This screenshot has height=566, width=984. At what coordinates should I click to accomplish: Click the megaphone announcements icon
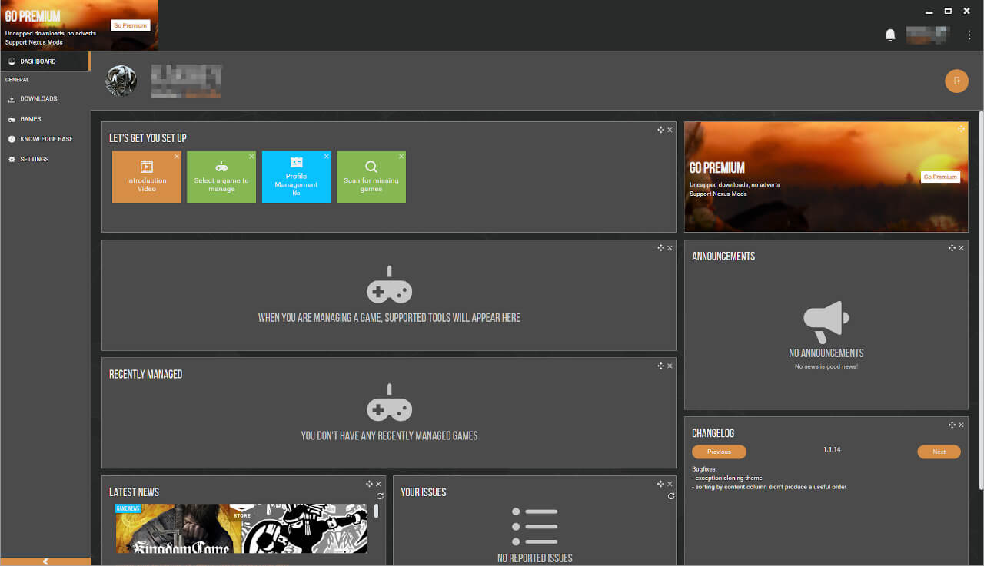tap(826, 323)
